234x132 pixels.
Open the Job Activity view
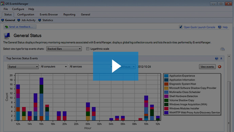(x=26, y=20)
